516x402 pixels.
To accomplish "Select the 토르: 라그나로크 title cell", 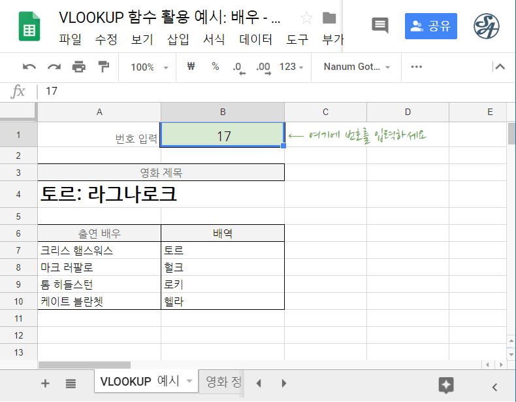I will click(161, 194).
